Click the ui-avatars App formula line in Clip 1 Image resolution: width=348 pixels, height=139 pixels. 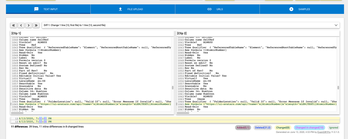tap(95, 104)
